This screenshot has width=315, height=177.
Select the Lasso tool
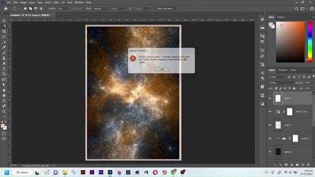coord(4,37)
